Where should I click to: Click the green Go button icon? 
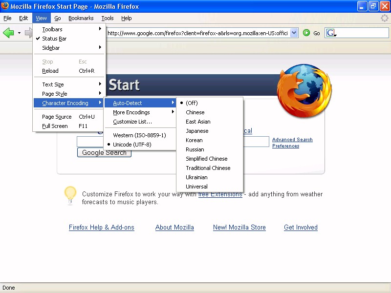[x=306, y=33]
